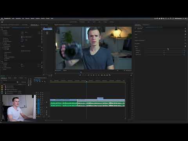Expand the Curves section header in Lumetri

(x=136, y=37)
